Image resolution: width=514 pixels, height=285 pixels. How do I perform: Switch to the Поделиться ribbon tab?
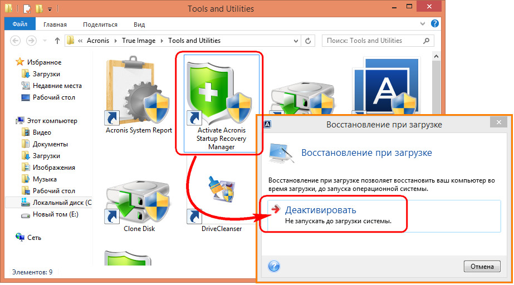point(100,24)
